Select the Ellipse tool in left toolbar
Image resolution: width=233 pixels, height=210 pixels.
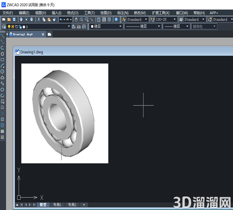(2, 90)
